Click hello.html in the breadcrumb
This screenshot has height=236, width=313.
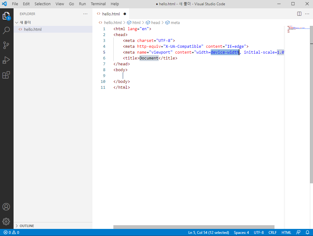click(x=113, y=22)
